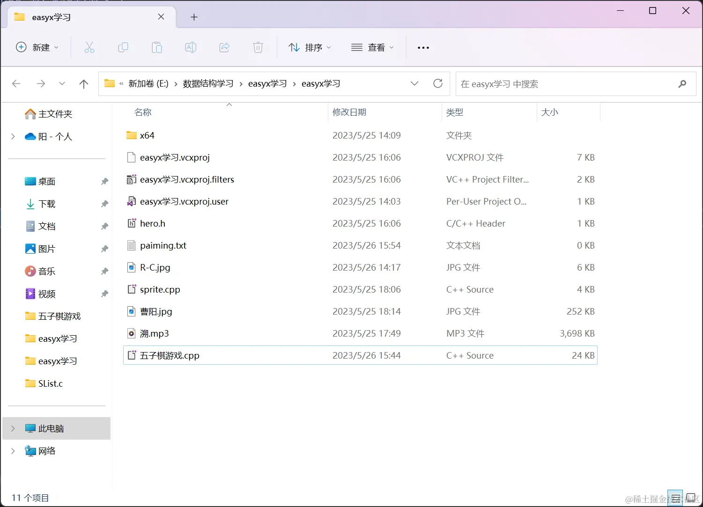Open the 新建 dropdown menu
The height and width of the screenshot is (507, 703).
click(37, 47)
